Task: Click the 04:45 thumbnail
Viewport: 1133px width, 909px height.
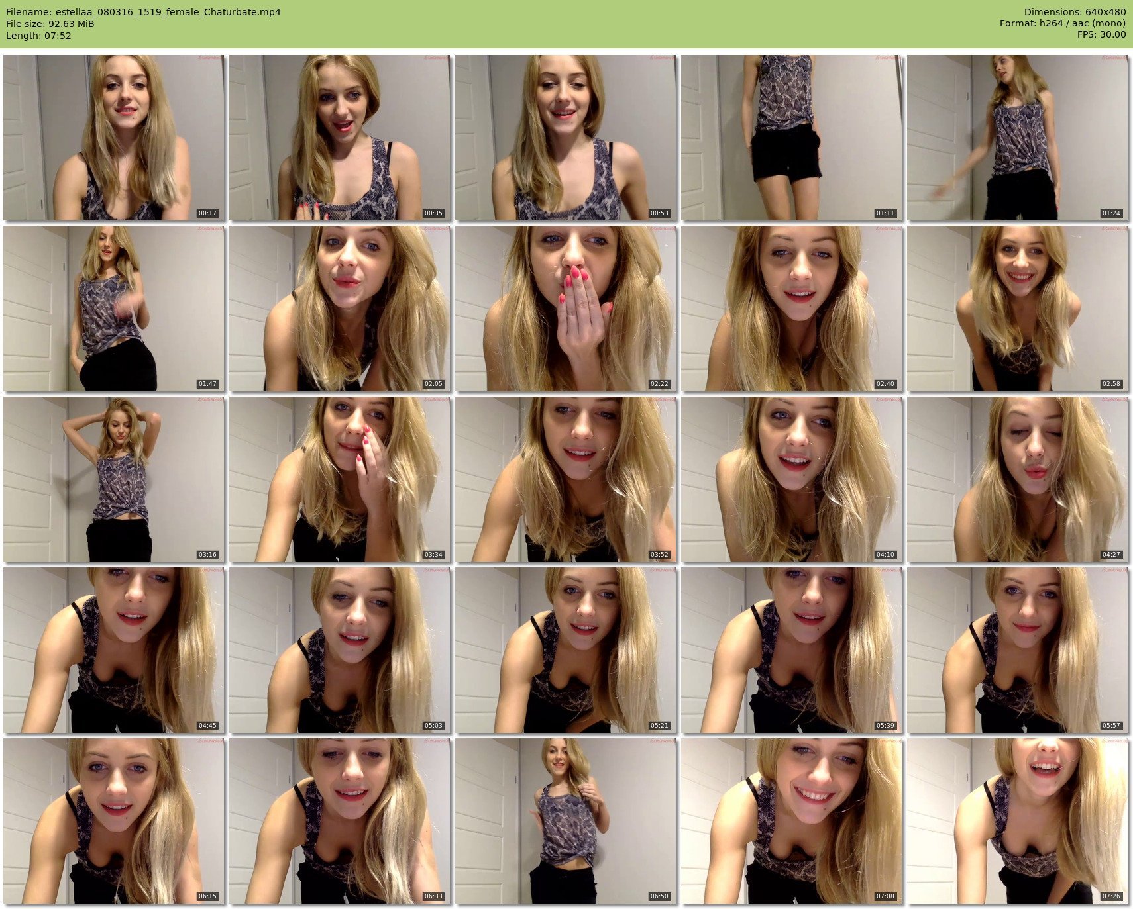Action: tap(114, 650)
